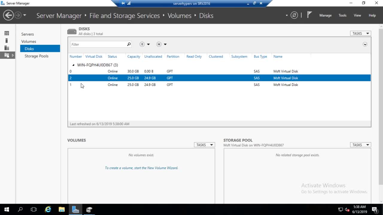Image resolution: width=383 pixels, height=215 pixels.
Task: Sort by Bus Type column header
Action: [x=260, y=56]
